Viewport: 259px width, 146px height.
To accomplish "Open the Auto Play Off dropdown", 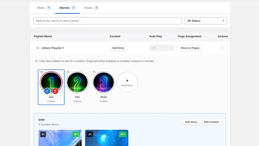I will [x=162, y=48].
